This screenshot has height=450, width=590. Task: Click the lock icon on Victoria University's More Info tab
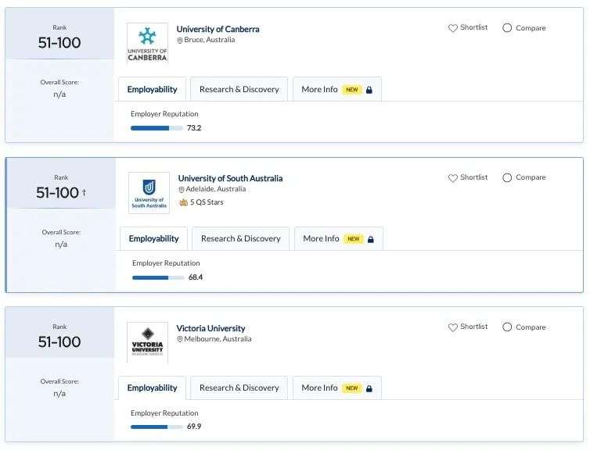[x=369, y=388]
